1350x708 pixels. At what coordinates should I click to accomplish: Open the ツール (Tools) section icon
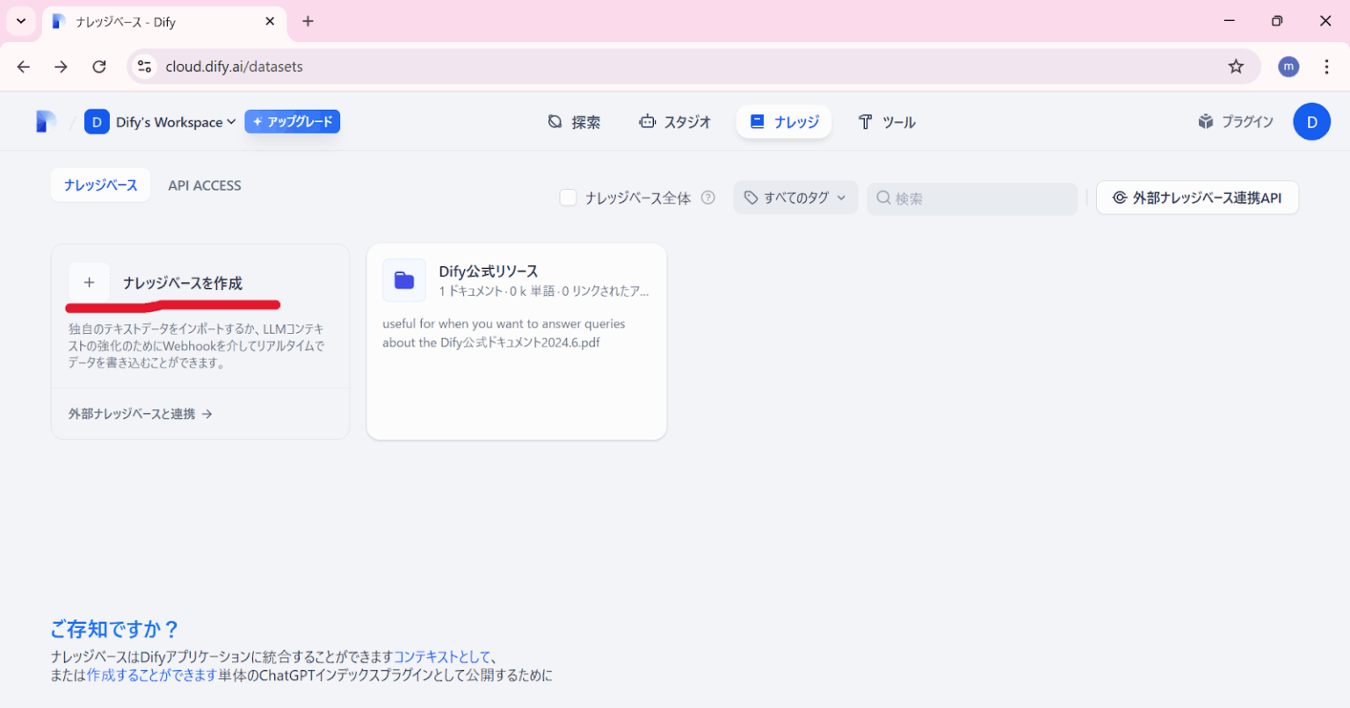click(x=865, y=121)
